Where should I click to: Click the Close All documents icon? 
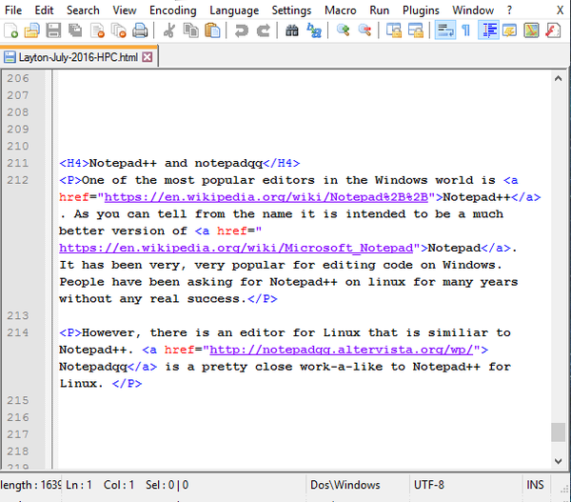[119, 30]
